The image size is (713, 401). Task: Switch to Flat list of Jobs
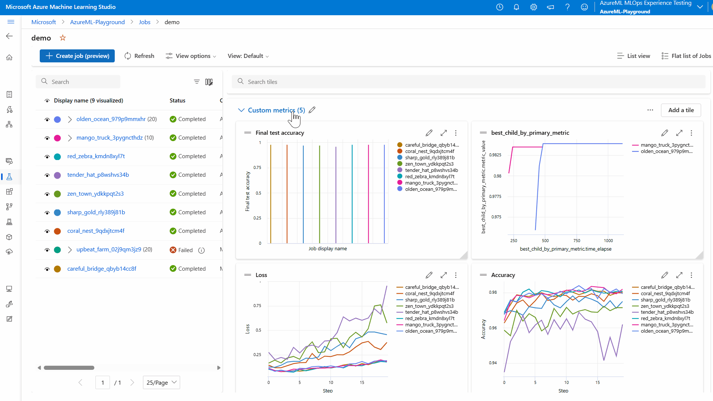pyautogui.click(x=686, y=56)
